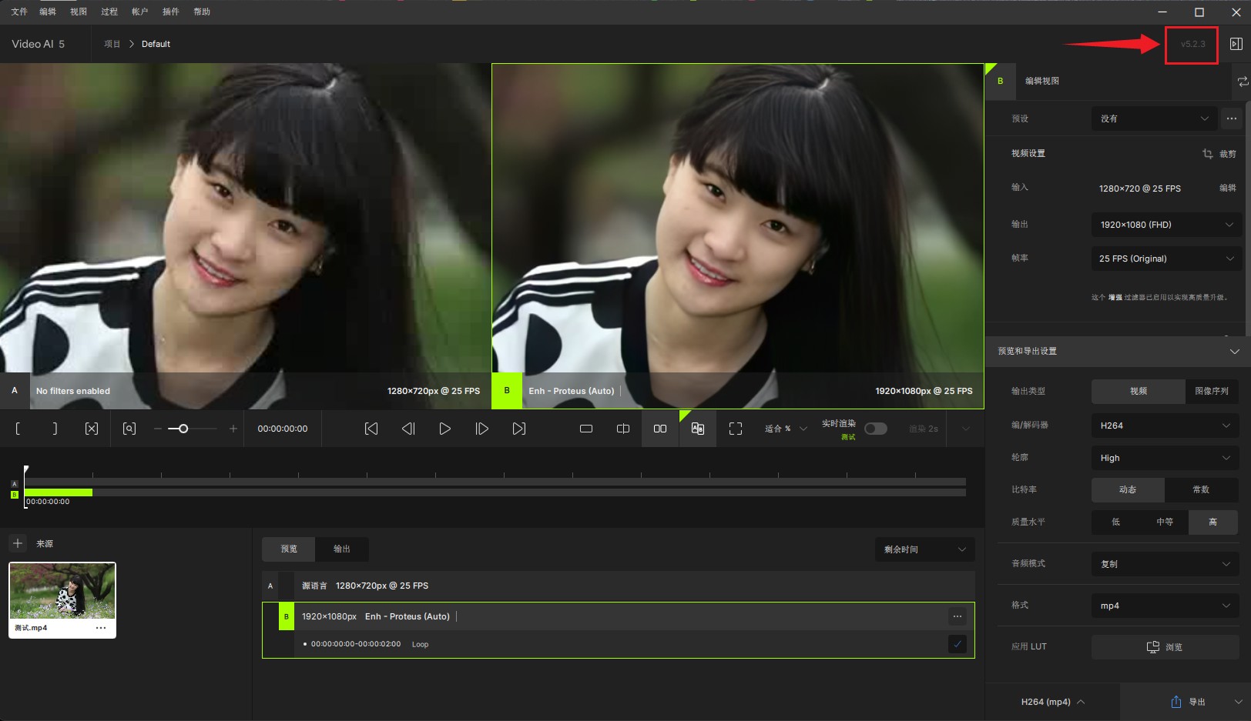Click the 浏览 button for applying LUT
1251x721 pixels.
click(1165, 647)
